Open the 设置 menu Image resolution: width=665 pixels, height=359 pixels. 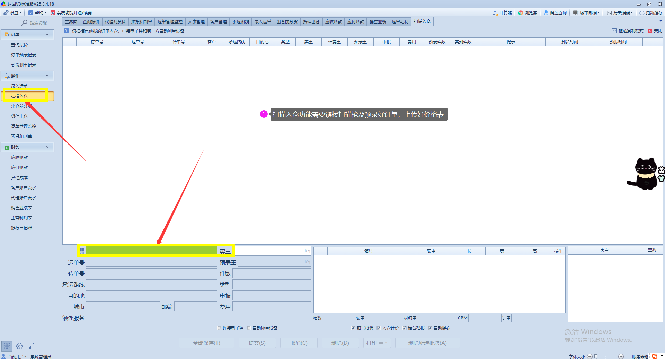12,13
